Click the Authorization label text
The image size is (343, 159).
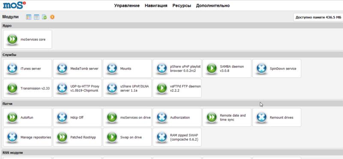180,118
